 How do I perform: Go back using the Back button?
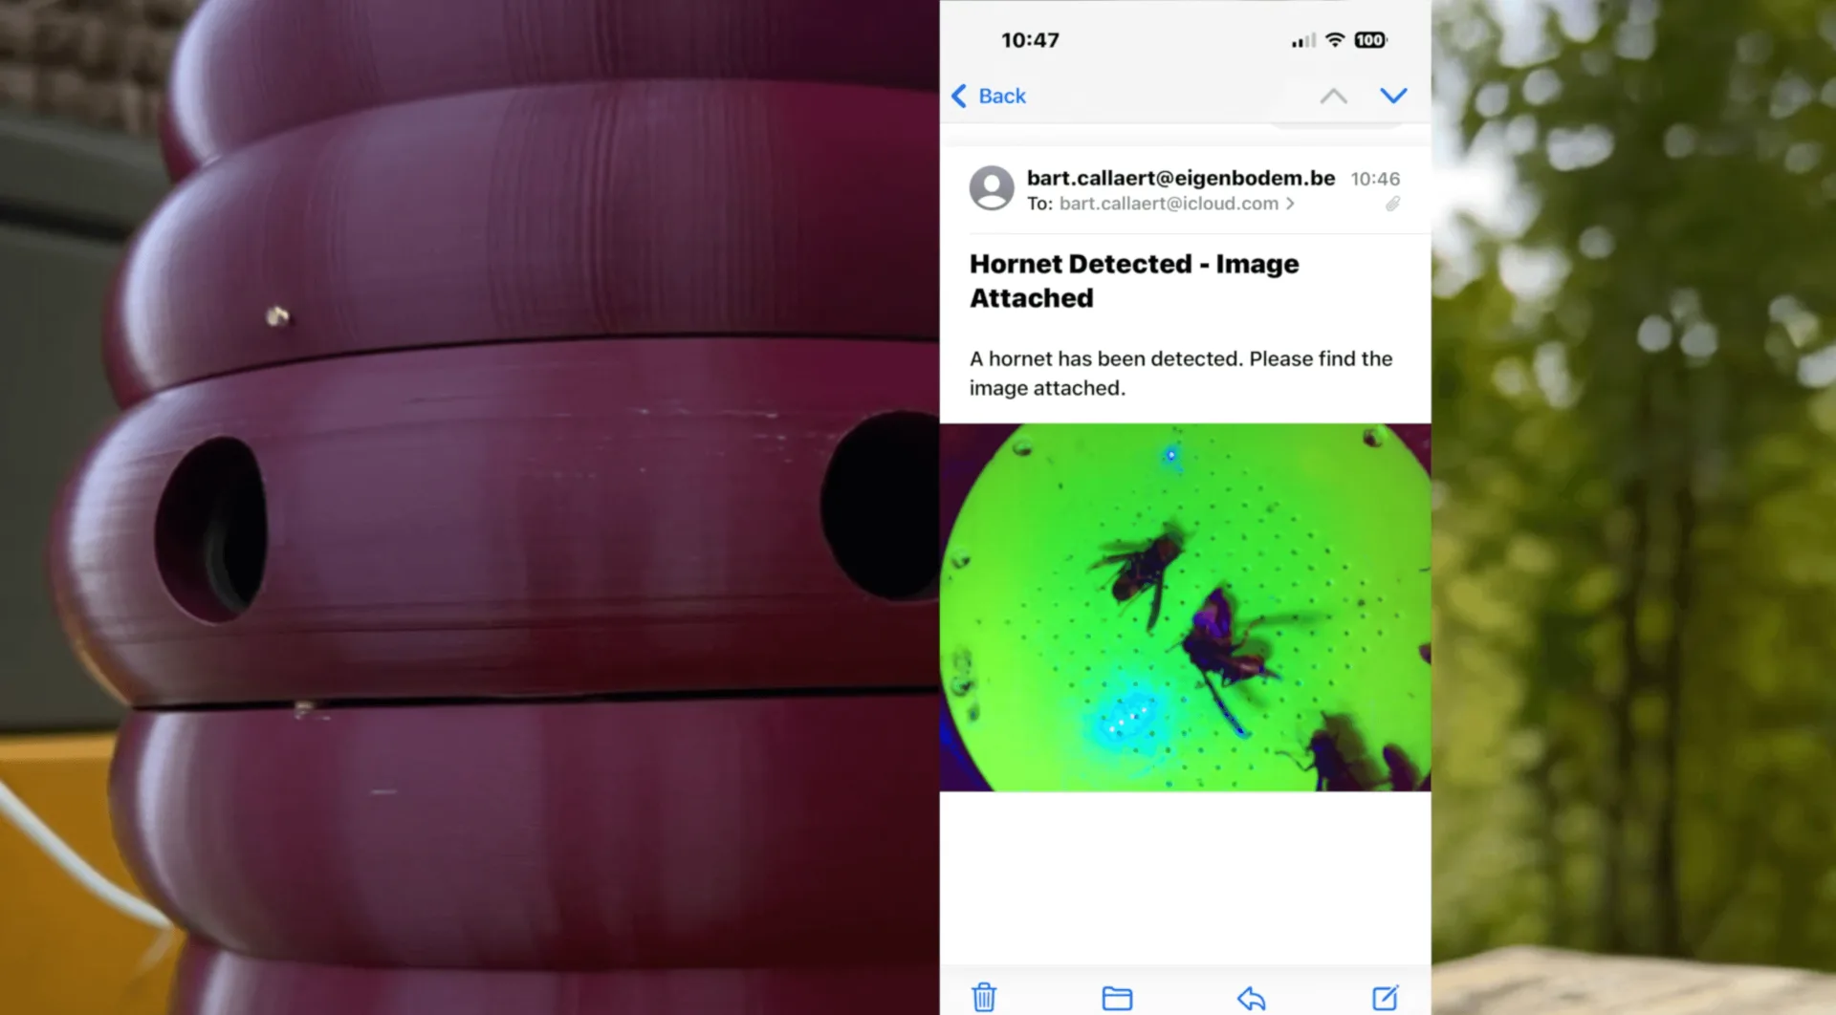click(x=989, y=96)
